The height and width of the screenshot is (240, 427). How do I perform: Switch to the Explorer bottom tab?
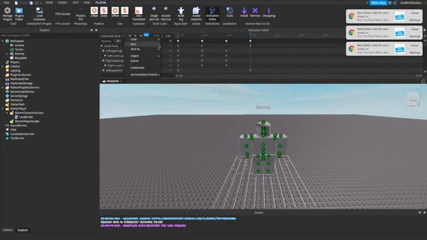(x=23, y=230)
